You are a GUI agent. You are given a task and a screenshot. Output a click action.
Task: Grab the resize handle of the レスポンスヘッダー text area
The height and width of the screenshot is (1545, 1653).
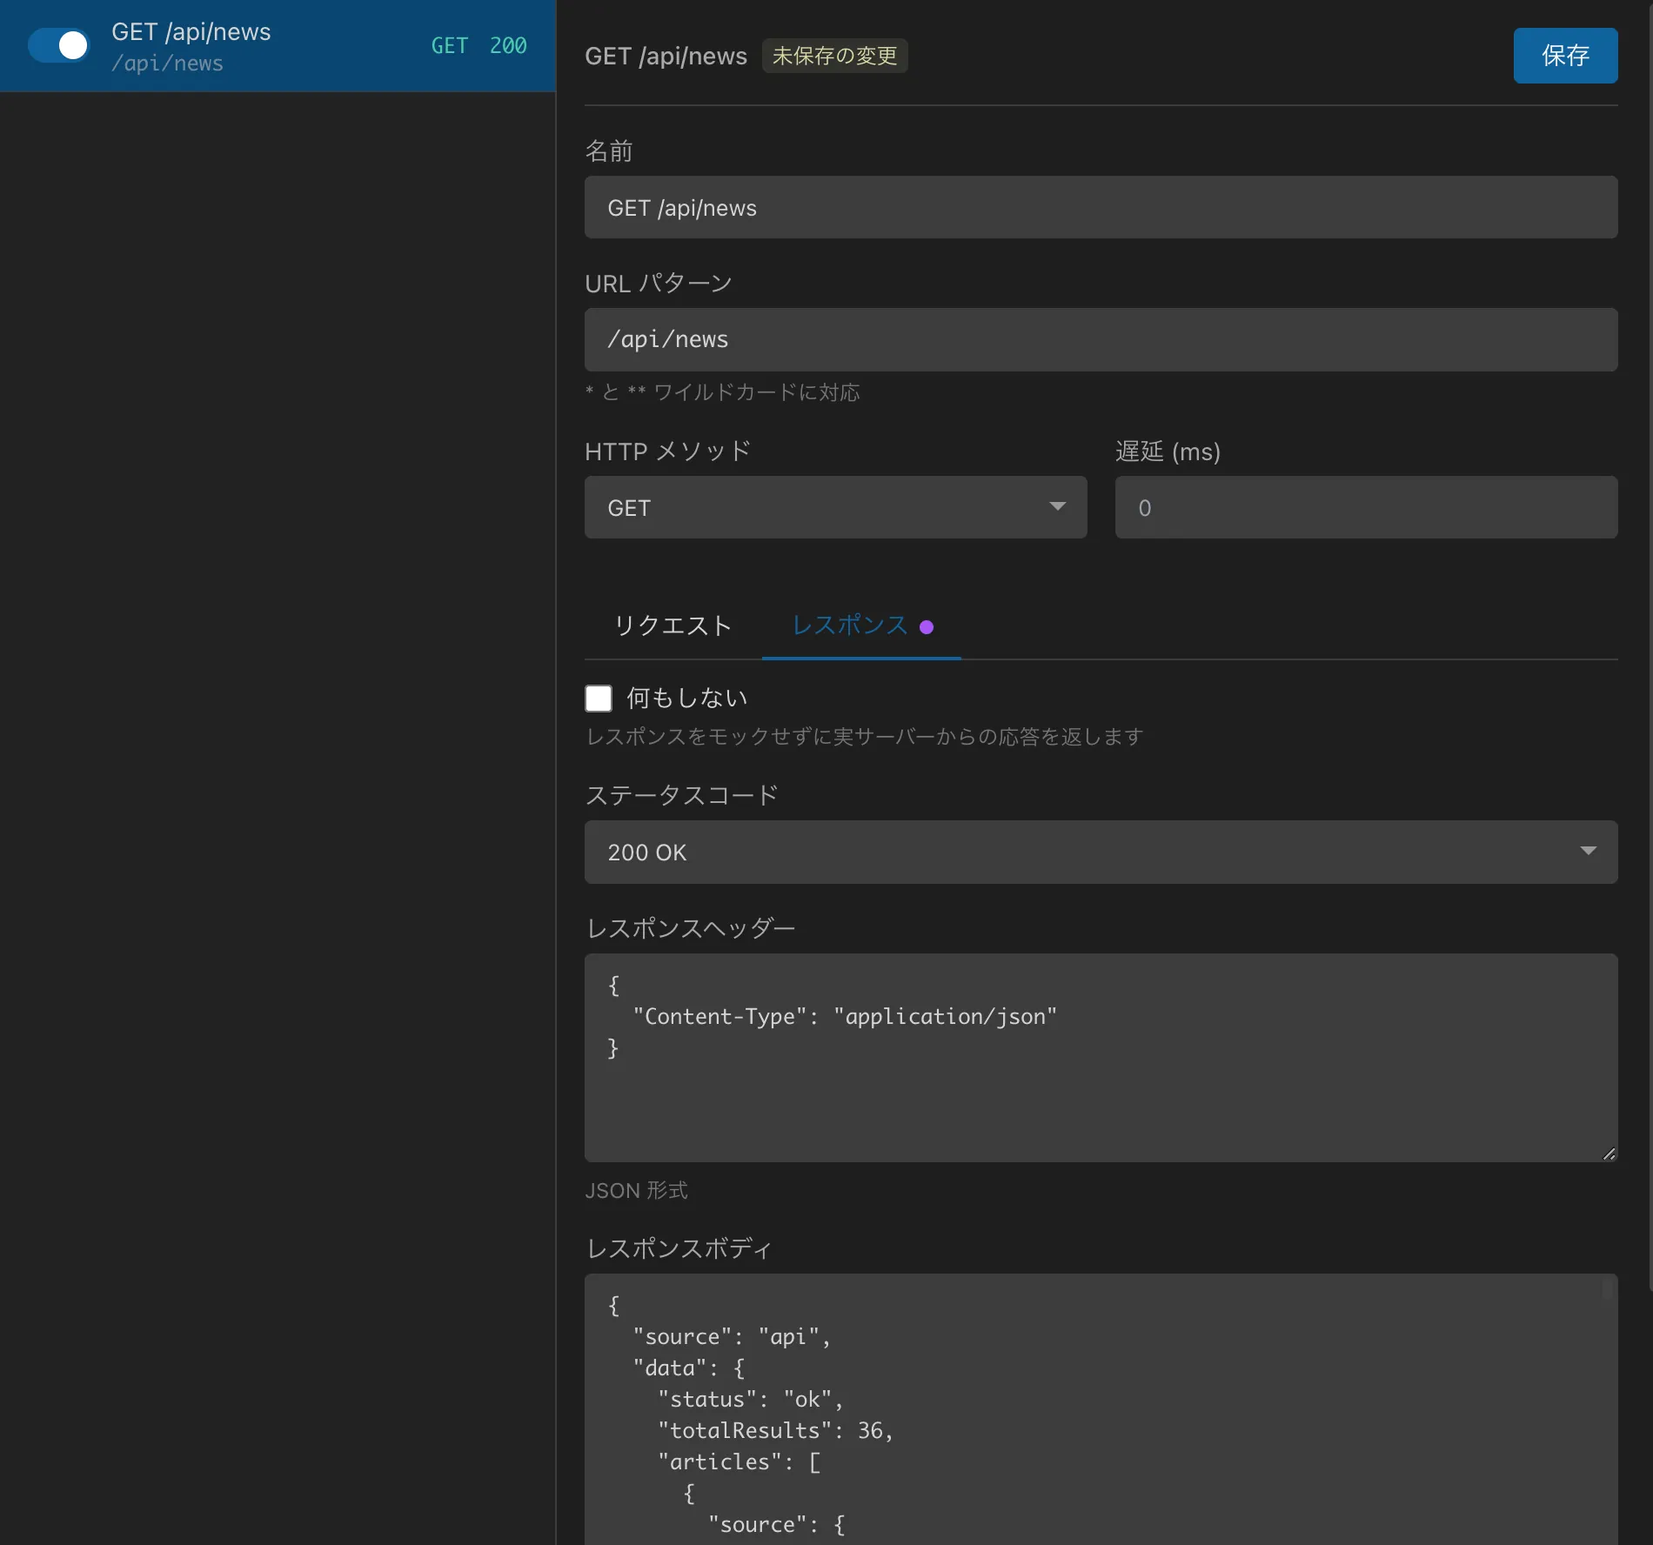pos(1609,1154)
